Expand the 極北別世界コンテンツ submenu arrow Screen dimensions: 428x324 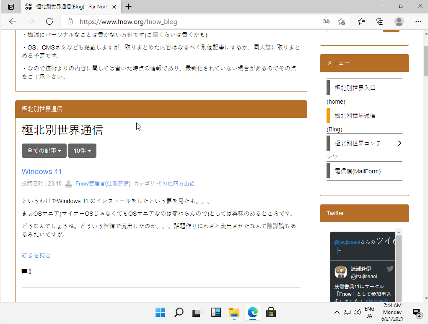point(399,143)
